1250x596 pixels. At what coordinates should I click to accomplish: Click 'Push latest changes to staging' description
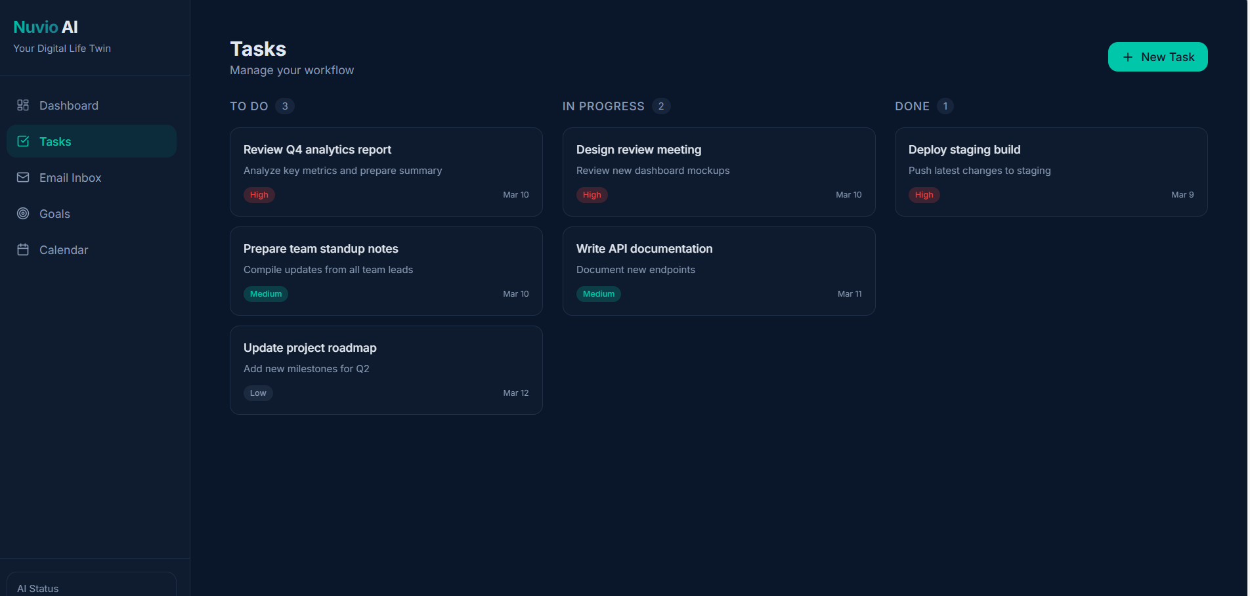(980, 171)
